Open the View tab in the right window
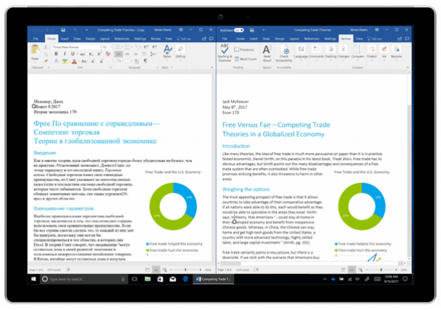Image resolution: width=441 pixels, height=310 pixels. click(x=359, y=39)
